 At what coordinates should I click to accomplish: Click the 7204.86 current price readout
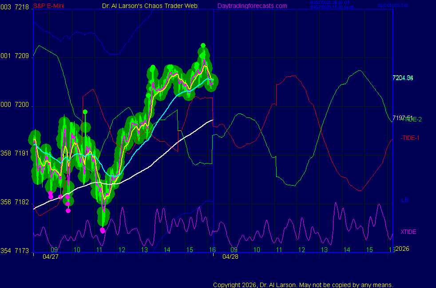[403, 78]
